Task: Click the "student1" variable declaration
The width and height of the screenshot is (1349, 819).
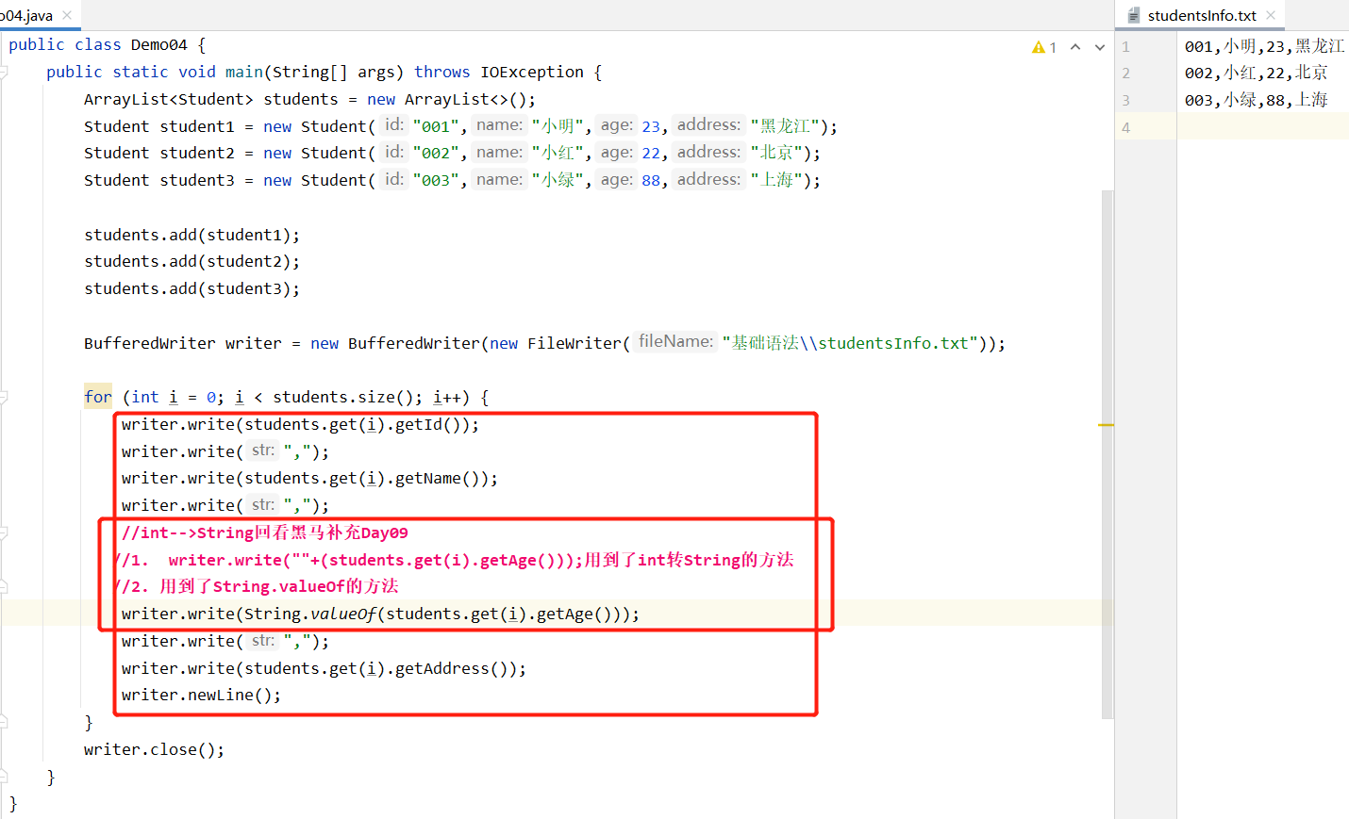Action: pyautogui.click(x=196, y=126)
